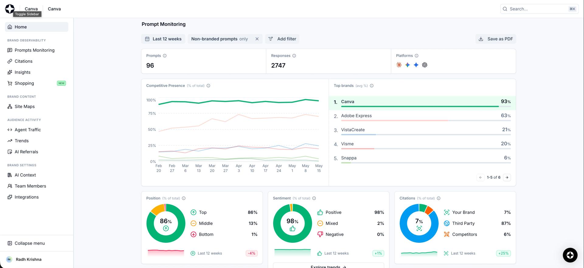This screenshot has width=584, height=268.
Task: Click the multicolor Gemini platform icon
Action: 408,65
